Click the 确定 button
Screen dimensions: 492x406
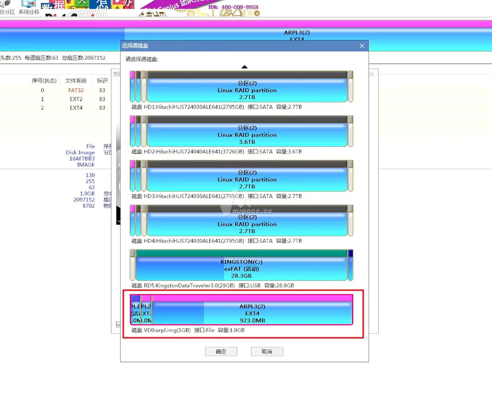[221, 351]
